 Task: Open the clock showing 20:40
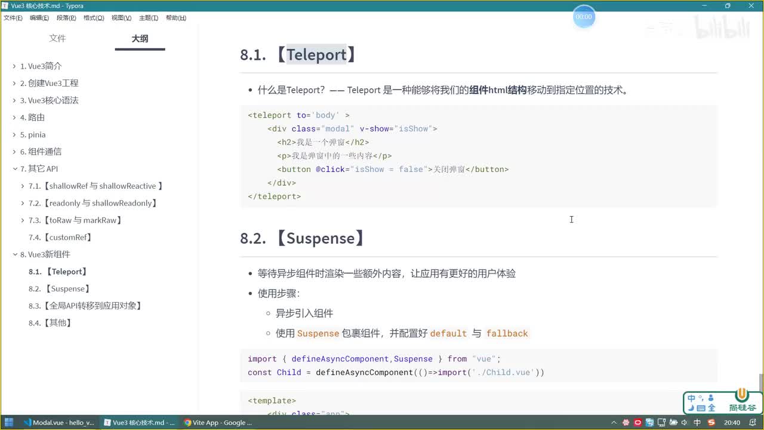point(732,422)
